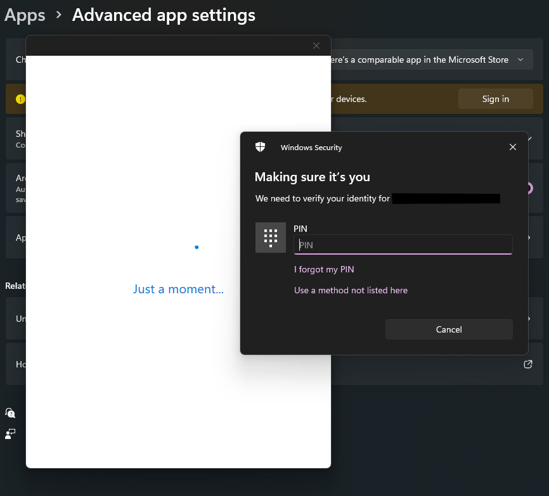Click the I forgot my PIN link

[x=324, y=269]
